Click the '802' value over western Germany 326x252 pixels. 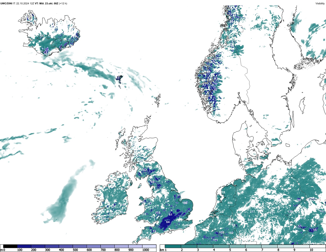tap(250, 220)
